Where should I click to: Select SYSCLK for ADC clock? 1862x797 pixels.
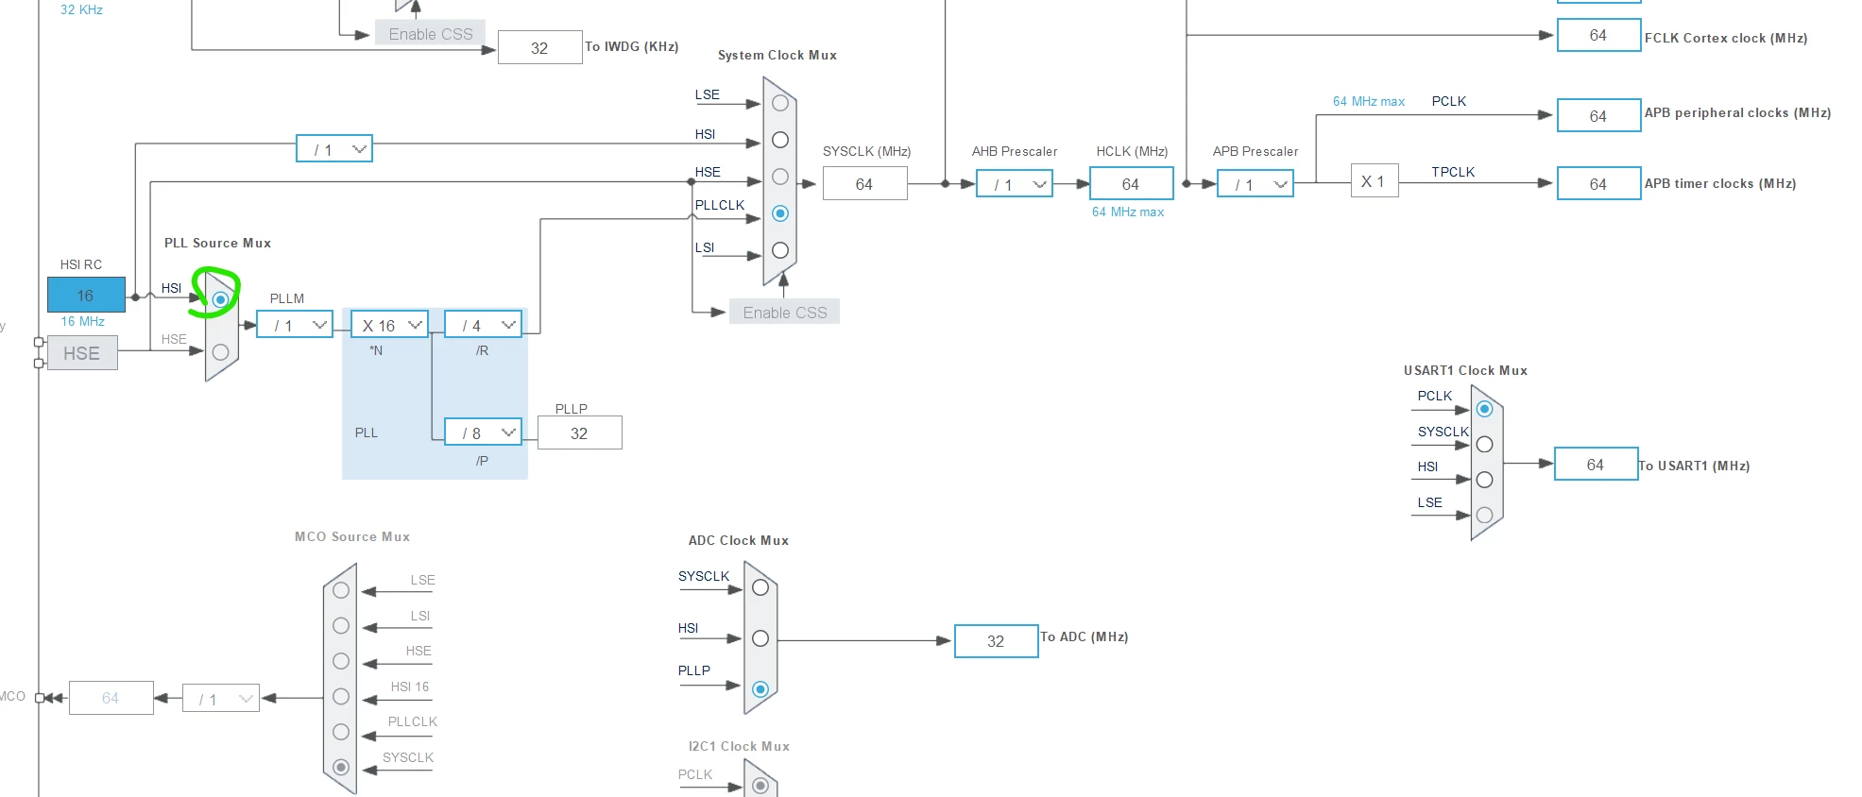(x=760, y=587)
